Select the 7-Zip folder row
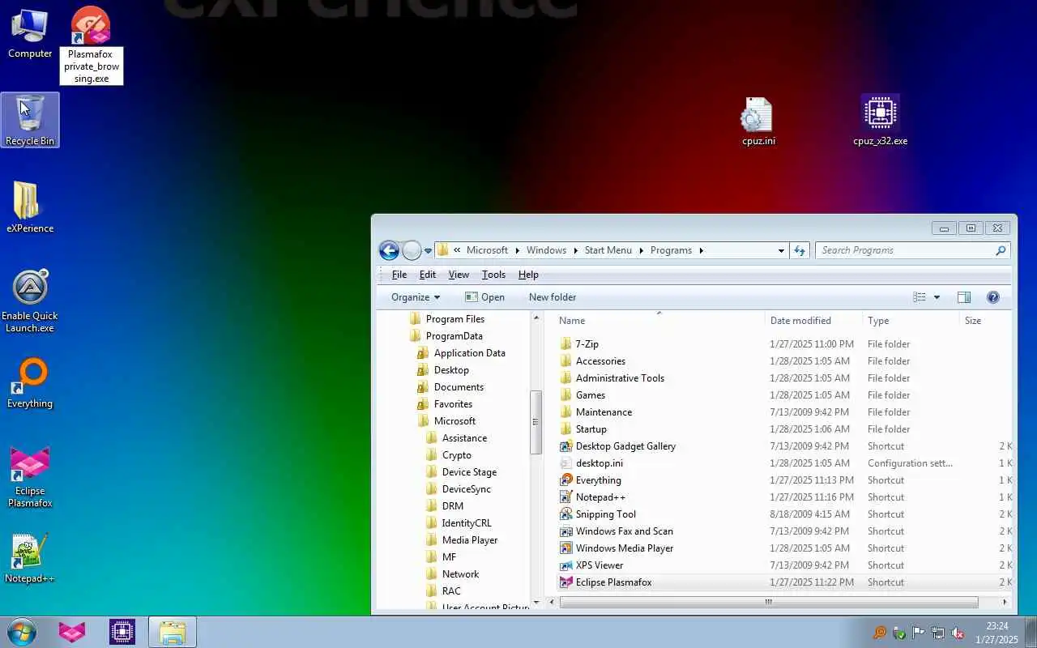Image resolution: width=1037 pixels, height=648 pixels. pyautogui.click(x=784, y=344)
